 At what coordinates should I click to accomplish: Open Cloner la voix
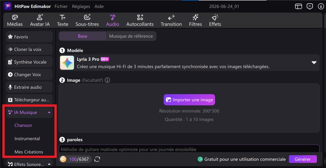click(29, 50)
